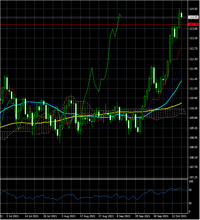Click the 108.10 price axis label

coord(193,158)
